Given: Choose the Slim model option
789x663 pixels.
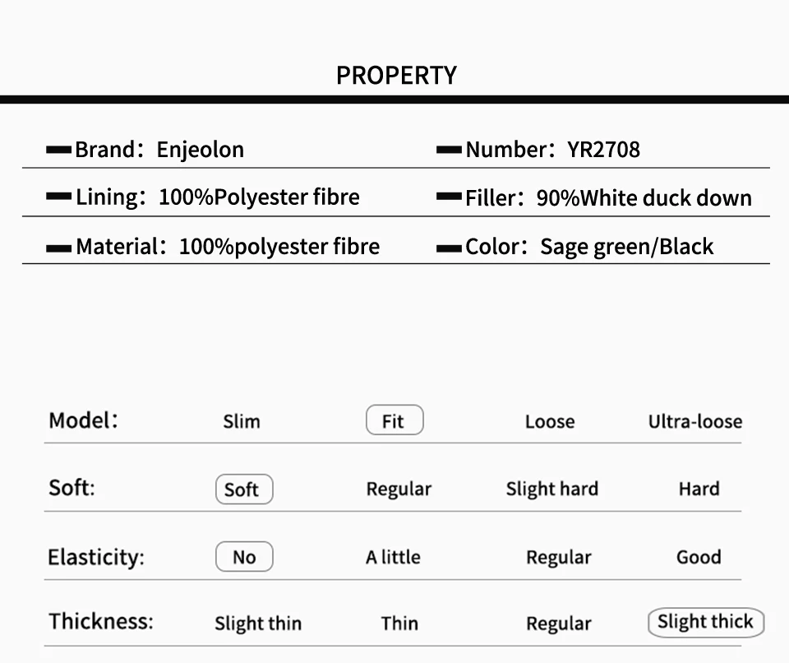Looking at the screenshot, I should 242,422.
